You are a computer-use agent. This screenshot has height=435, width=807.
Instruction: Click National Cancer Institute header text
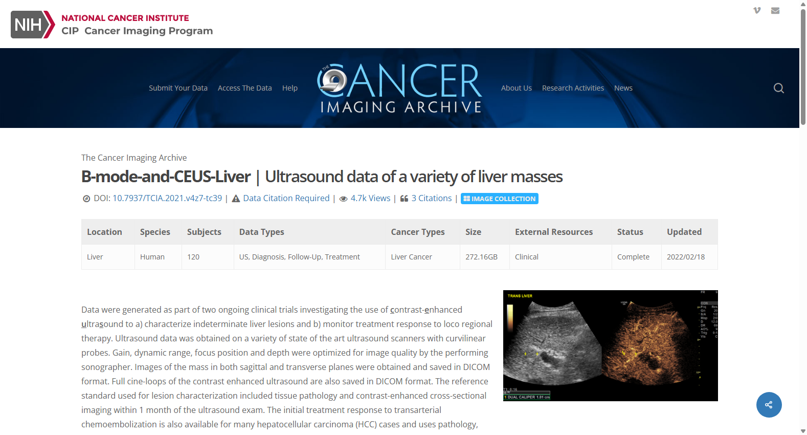[x=125, y=18]
